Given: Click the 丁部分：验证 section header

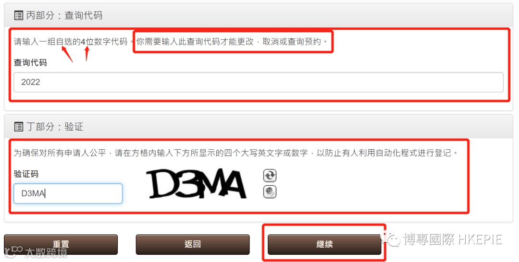Looking at the screenshot, I should point(55,127).
